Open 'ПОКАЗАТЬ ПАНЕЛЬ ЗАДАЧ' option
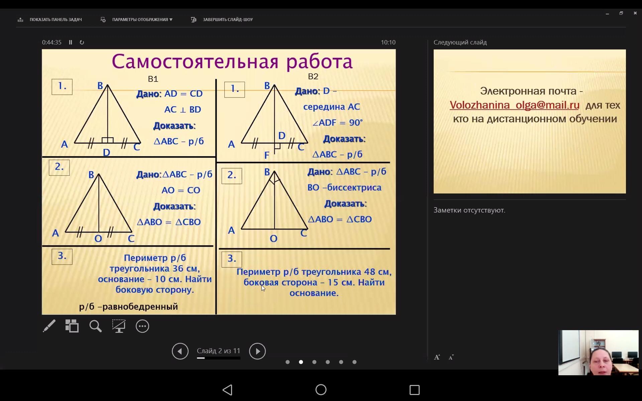Image resolution: width=642 pixels, height=401 pixels. pyautogui.click(x=56, y=20)
